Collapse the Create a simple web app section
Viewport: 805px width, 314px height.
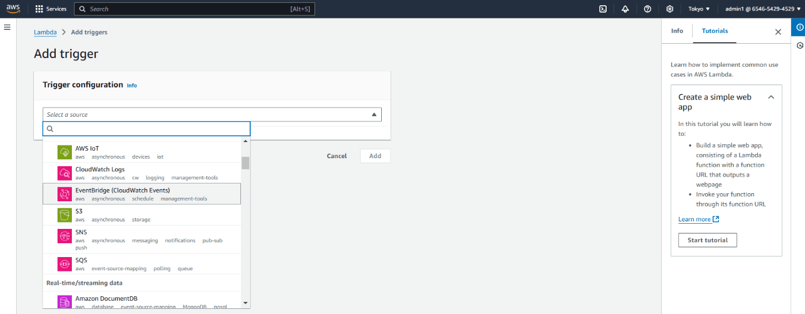pyautogui.click(x=771, y=97)
